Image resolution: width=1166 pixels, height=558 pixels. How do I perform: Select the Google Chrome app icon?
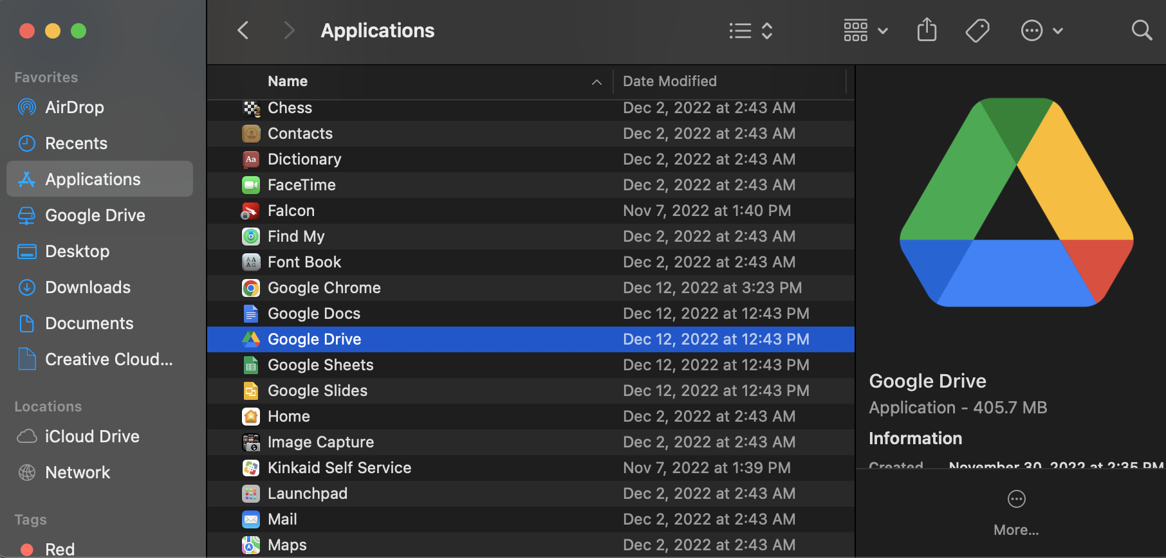[x=251, y=288]
